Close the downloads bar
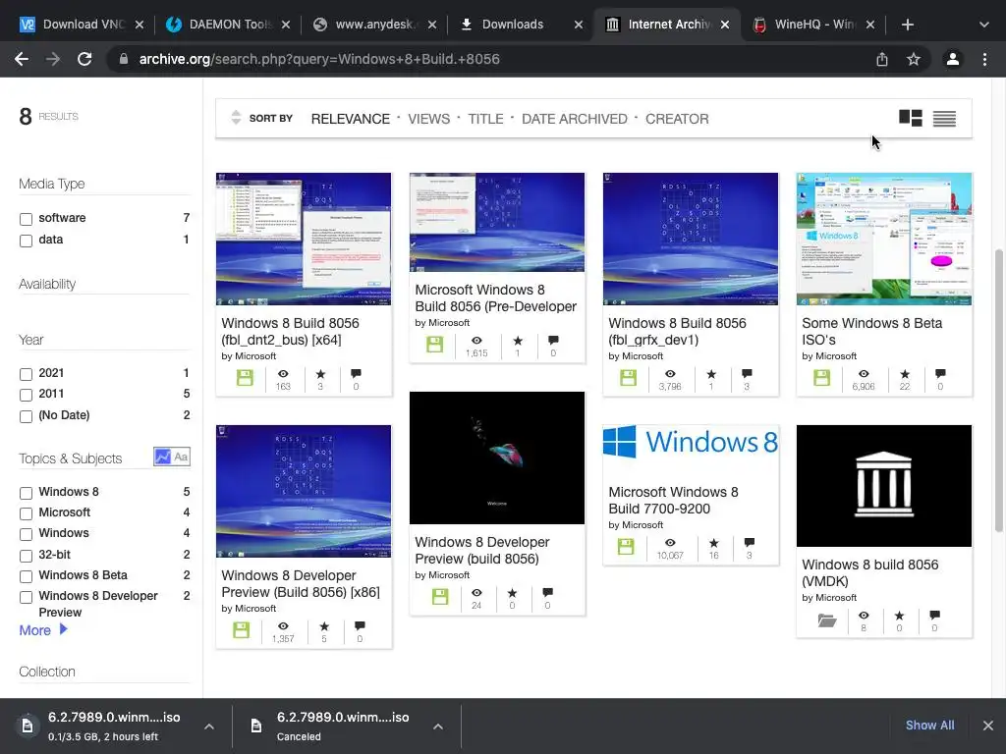The height and width of the screenshot is (754, 1006). click(988, 726)
